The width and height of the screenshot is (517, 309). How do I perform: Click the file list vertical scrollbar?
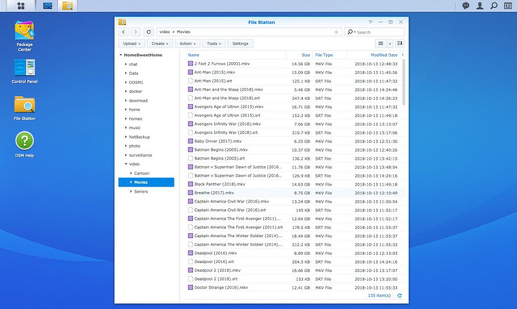click(403, 82)
